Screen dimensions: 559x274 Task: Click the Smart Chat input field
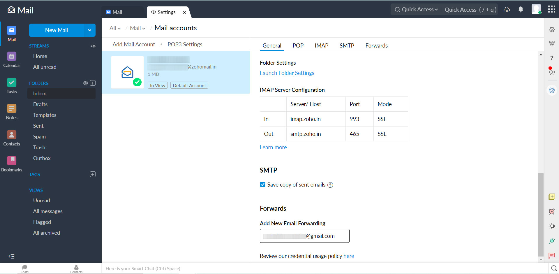point(204,268)
